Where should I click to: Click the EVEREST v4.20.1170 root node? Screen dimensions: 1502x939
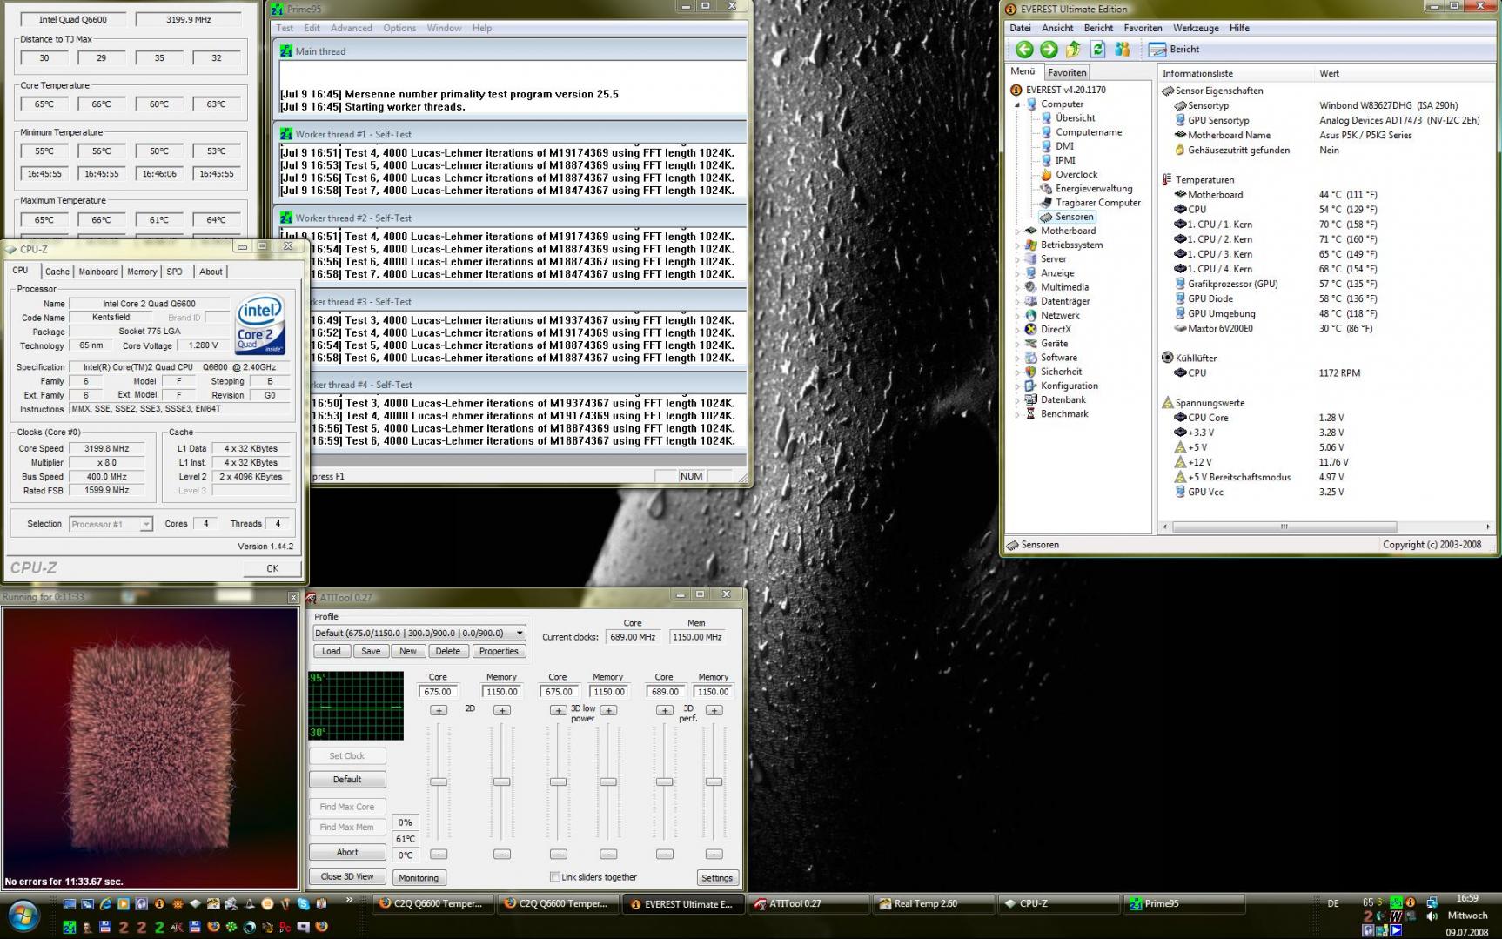click(1065, 90)
